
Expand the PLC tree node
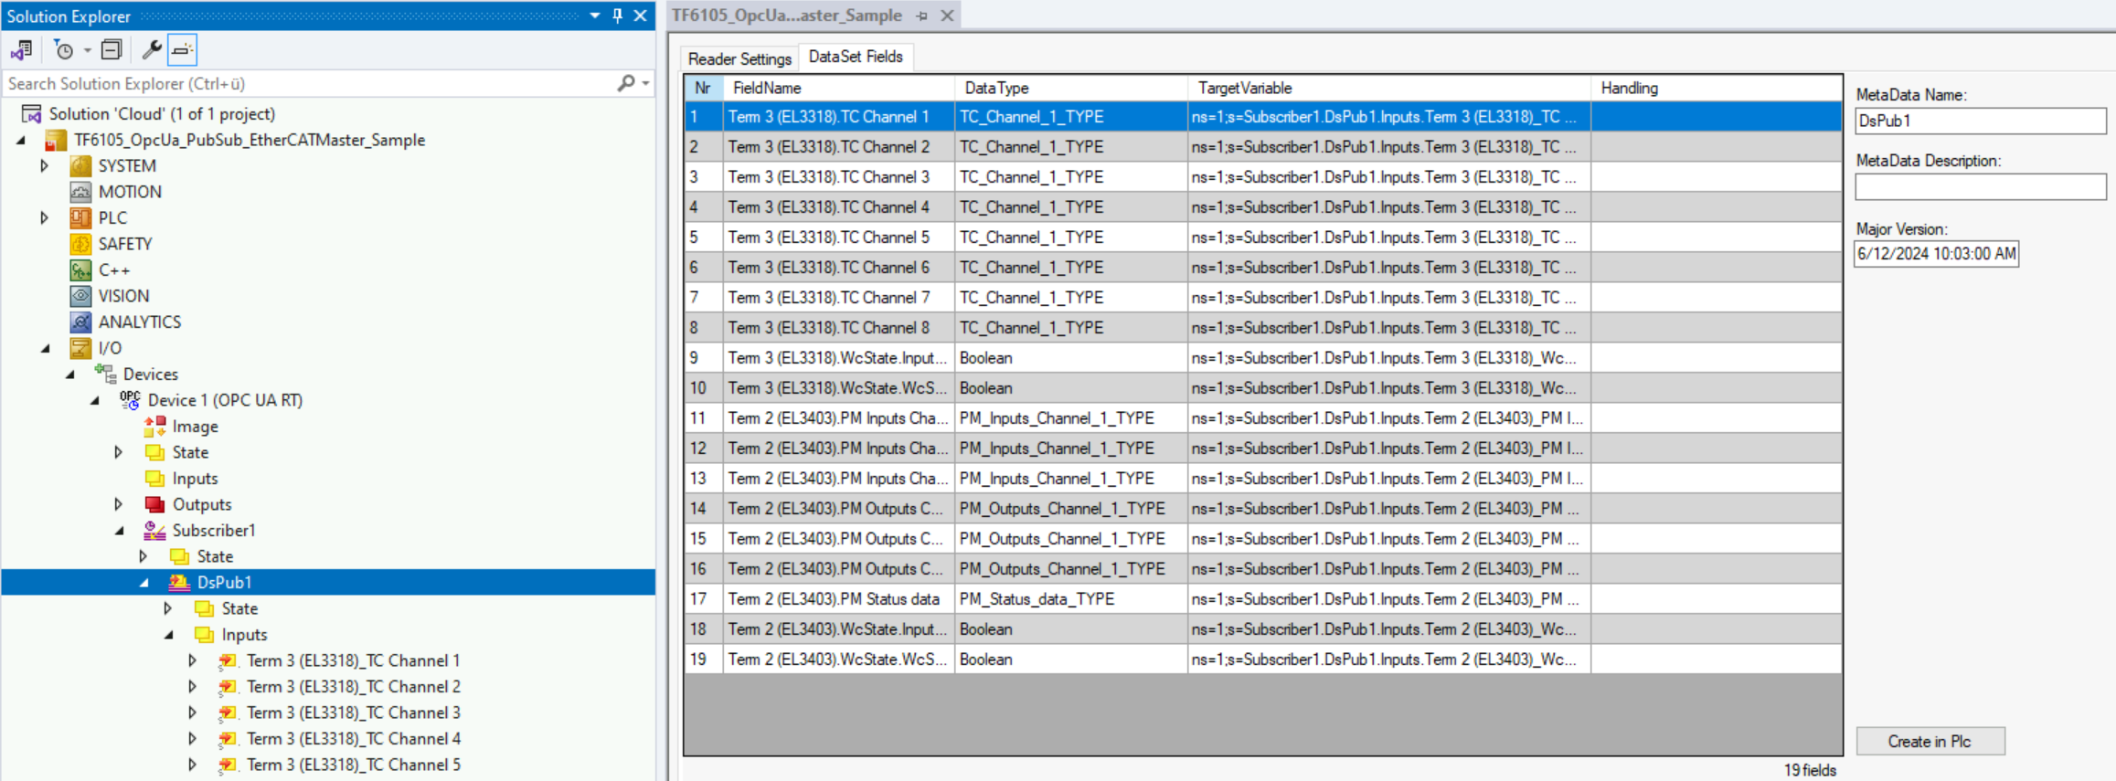pyautogui.click(x=44, y=217)
